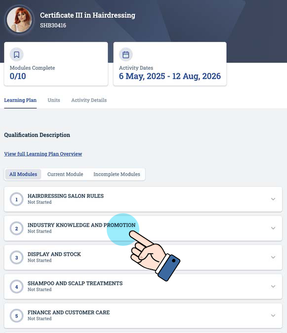Viewport: 287px width, 333px height.
Task: Show only Incomplete Modules
Action: pos(117,174)
